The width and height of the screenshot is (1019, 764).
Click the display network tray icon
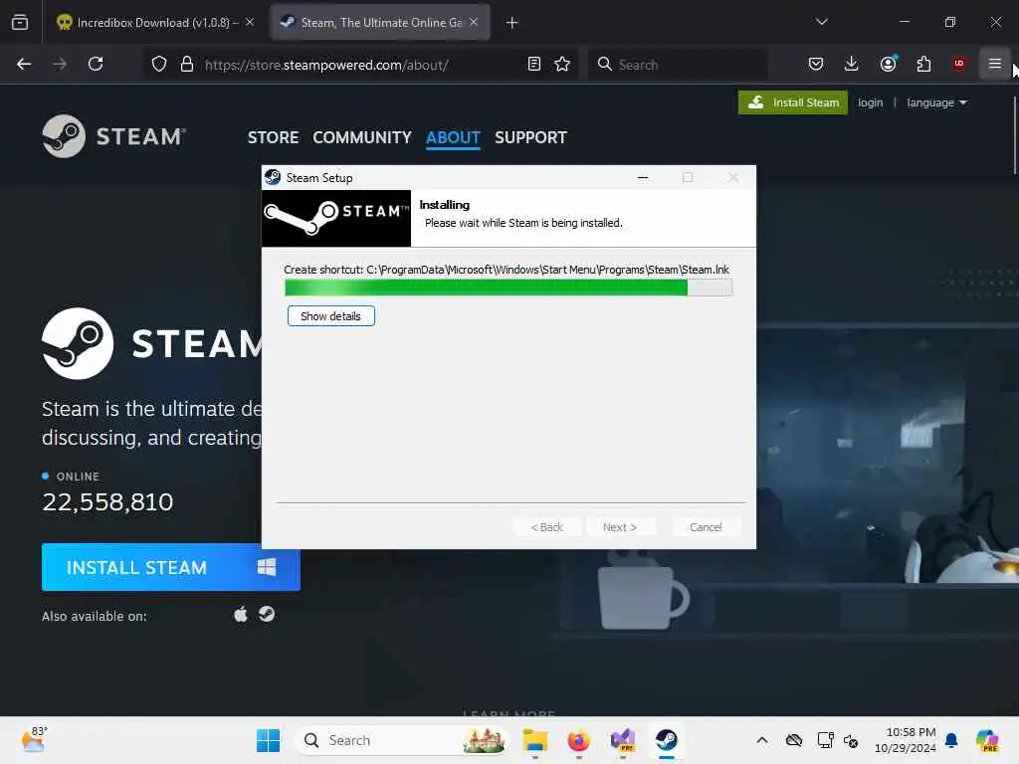[825, 740]
